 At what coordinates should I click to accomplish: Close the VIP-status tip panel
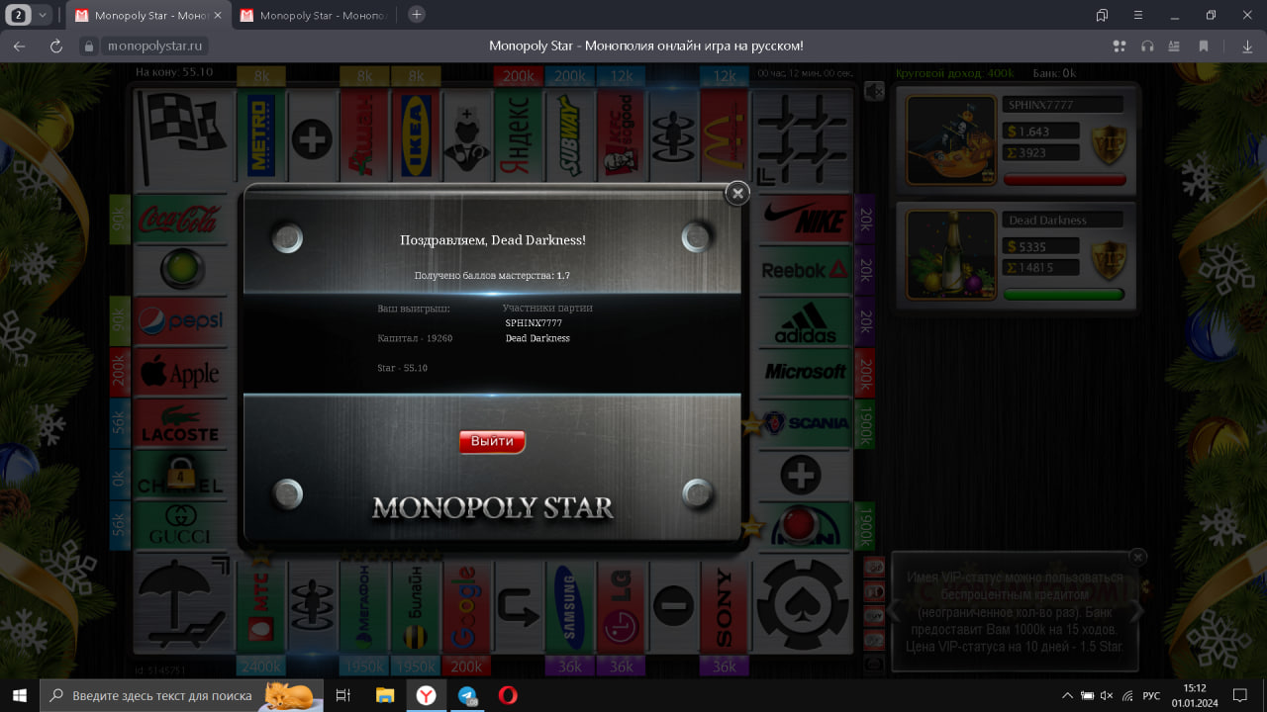click(1137, 557)
